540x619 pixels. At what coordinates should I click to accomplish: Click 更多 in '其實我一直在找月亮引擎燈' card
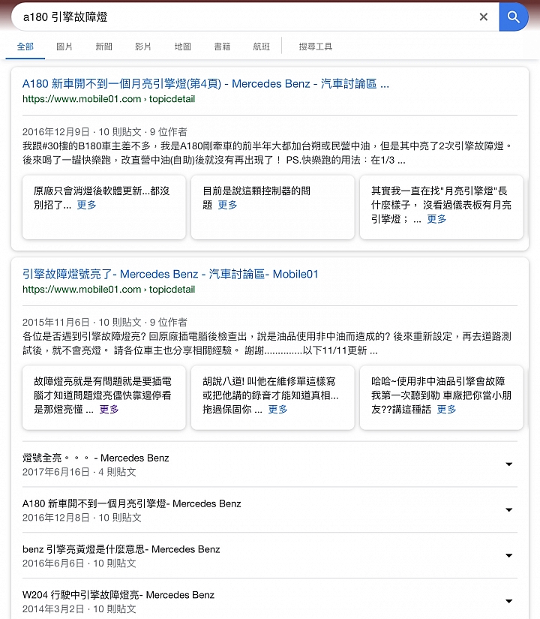pyautogui.click(x=436, y=219)
